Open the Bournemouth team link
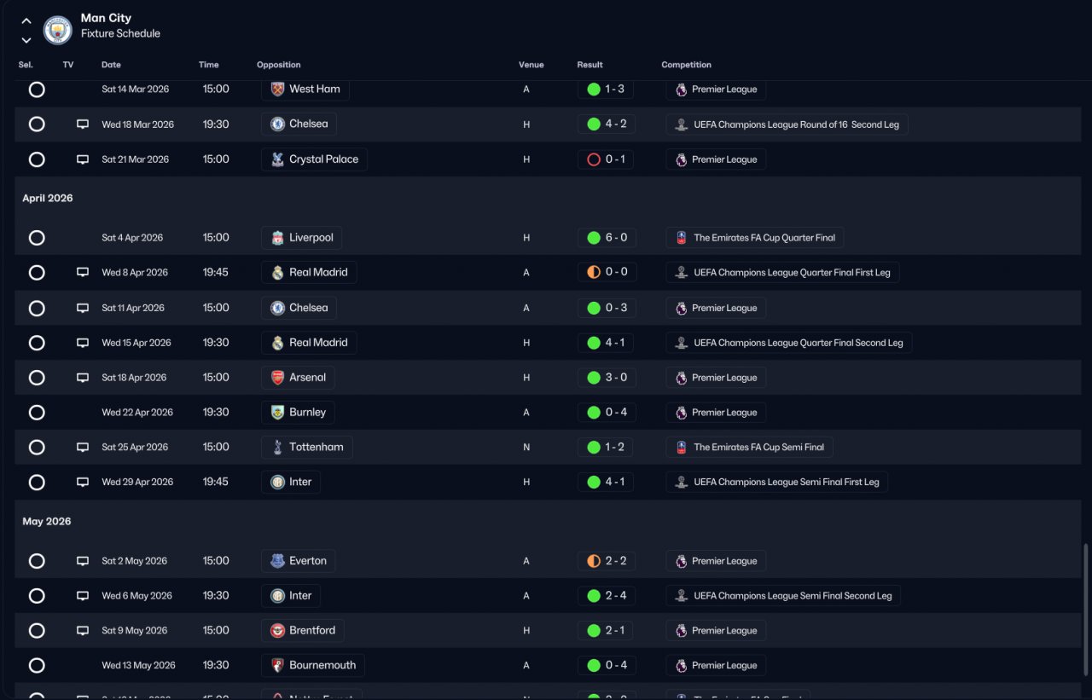 [313, 666]
